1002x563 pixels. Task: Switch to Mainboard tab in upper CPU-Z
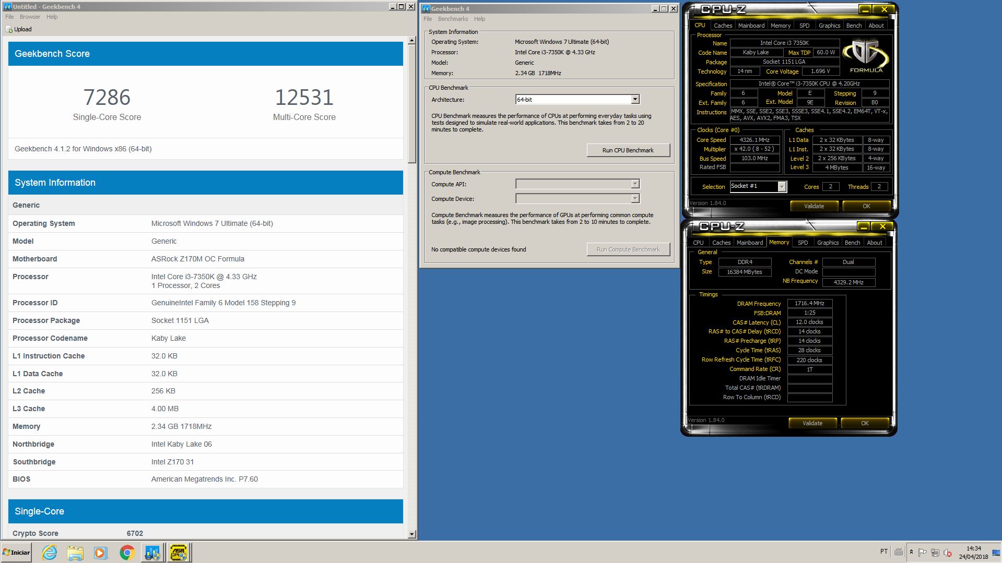pos(751,26)
